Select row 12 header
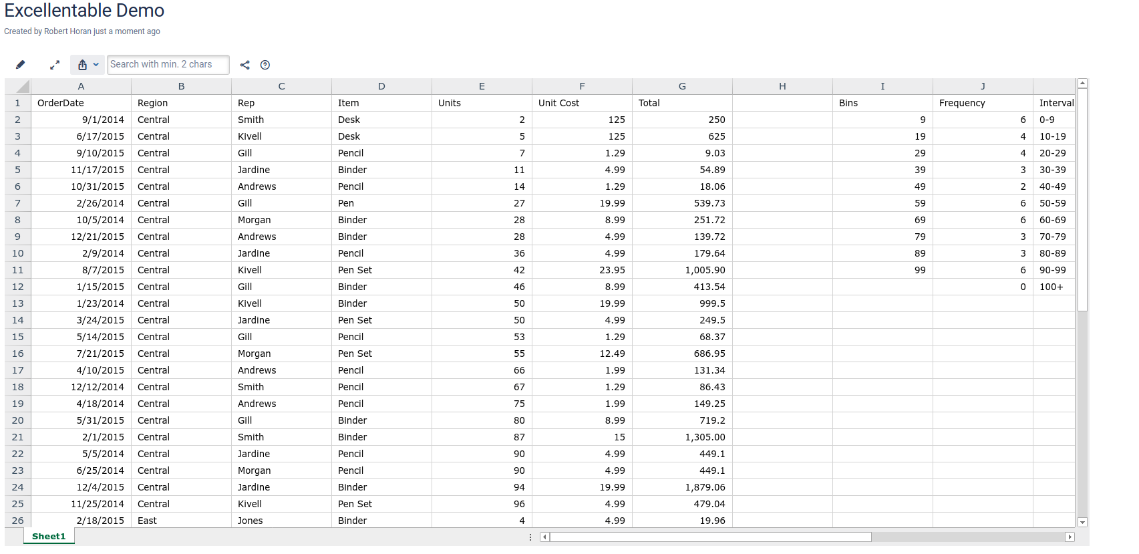The image size is (1139, 554). [x=18, y=287]
